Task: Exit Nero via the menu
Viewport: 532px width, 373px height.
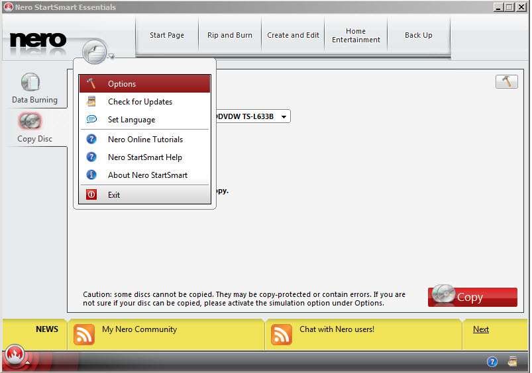Action: [x=144, y=195]
